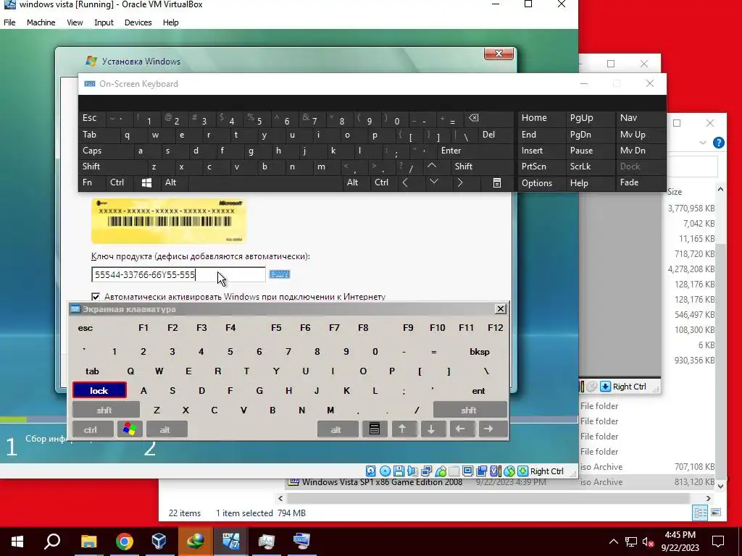Click the Windows logo key on the dark On-Screen Keyboard
Screen dimensions: 742x556
146,183
